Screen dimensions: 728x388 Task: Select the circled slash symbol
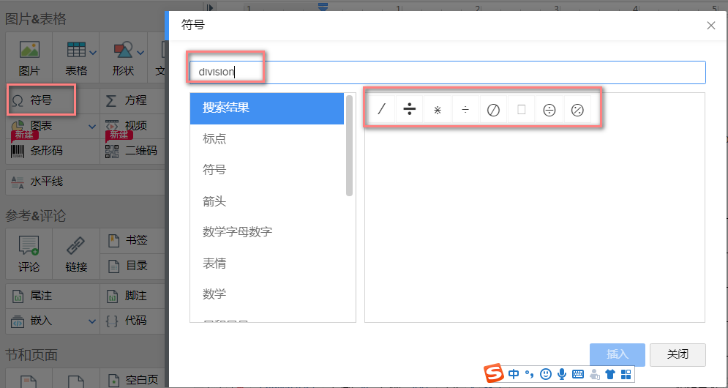[493, 110]
